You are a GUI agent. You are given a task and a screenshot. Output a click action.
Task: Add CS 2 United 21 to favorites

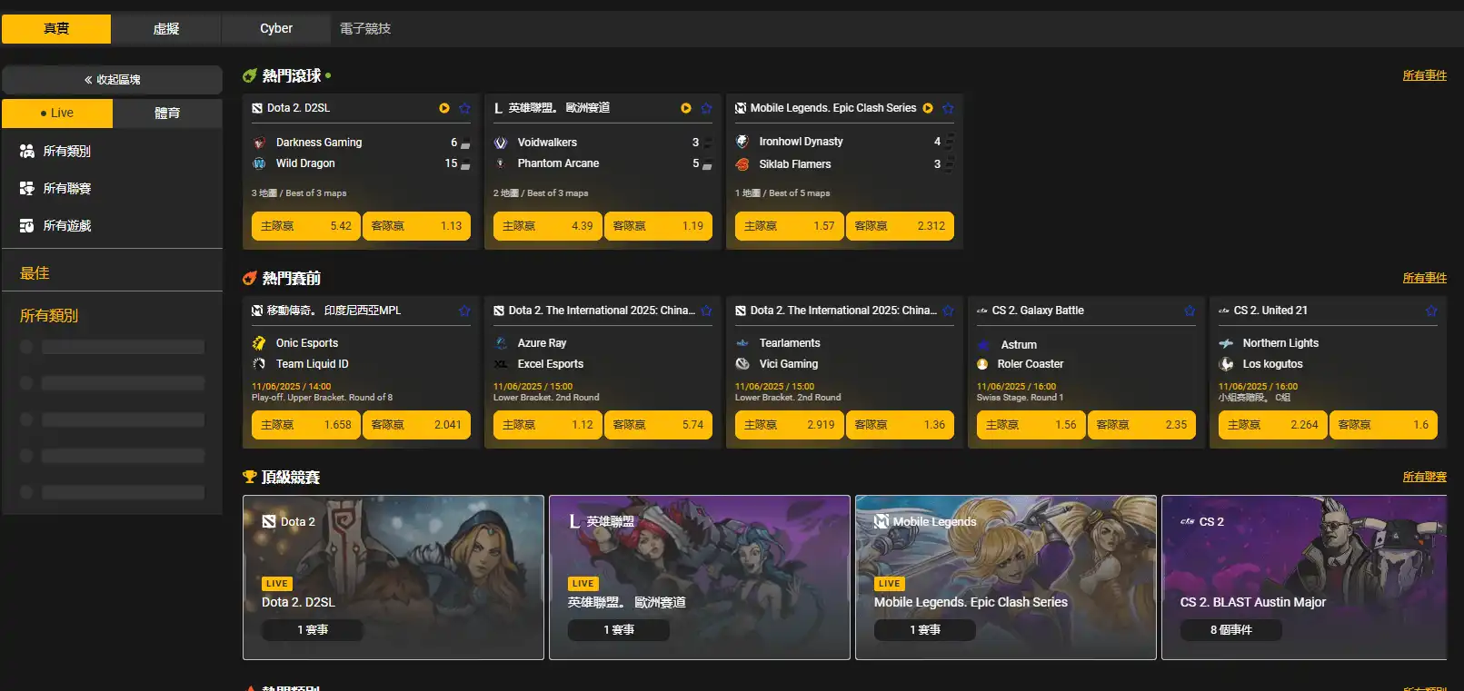pyautogui.click(x=1431, y=311)
